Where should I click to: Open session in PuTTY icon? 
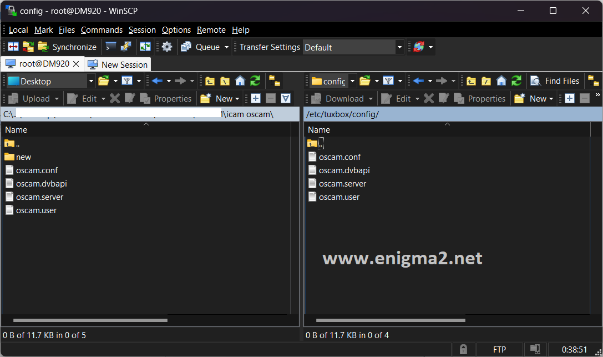tap(126, 47)
